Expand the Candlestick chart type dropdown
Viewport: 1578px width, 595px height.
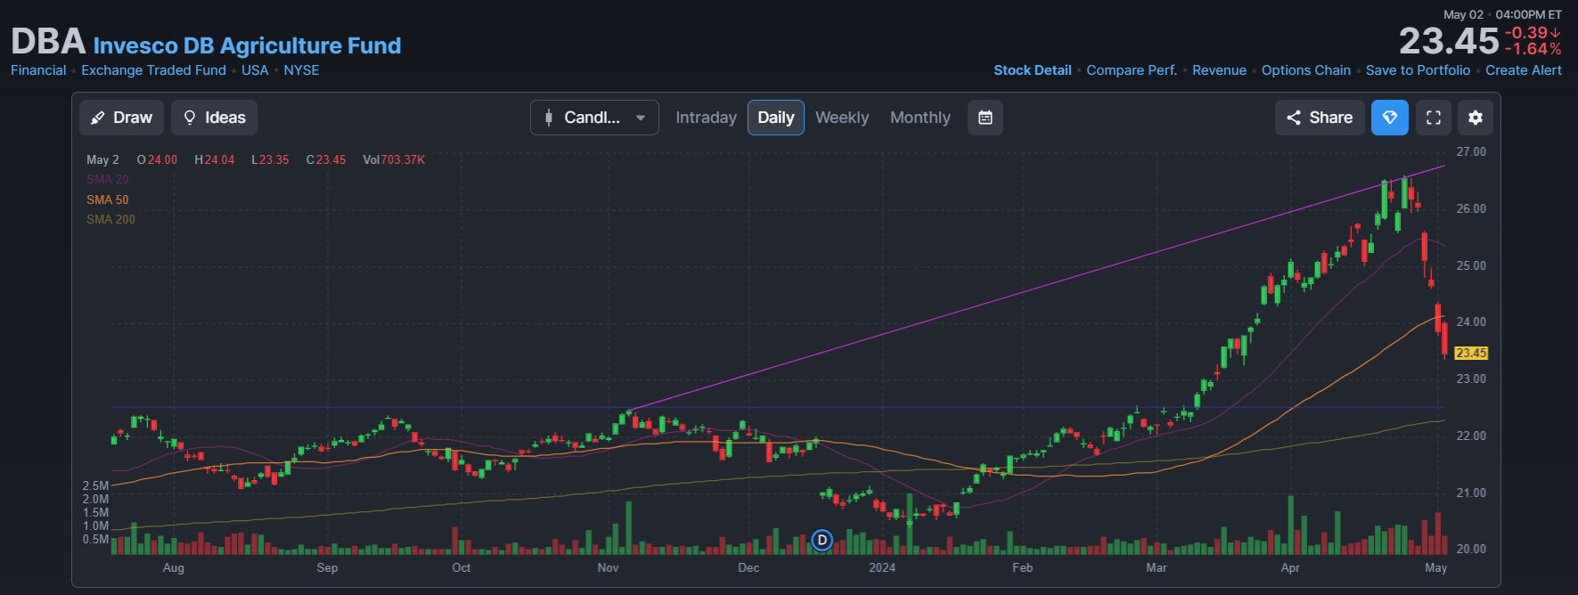594,118
